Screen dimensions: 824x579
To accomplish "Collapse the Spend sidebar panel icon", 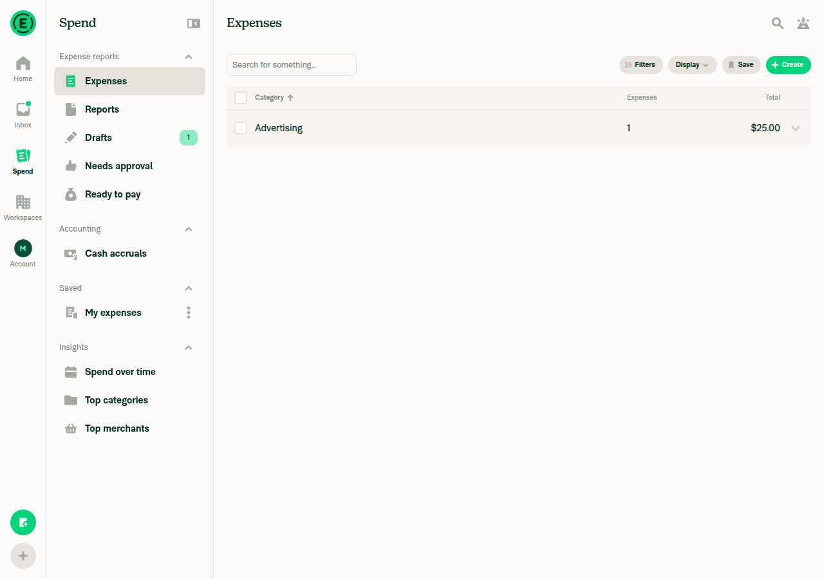I will pos(193,23).
